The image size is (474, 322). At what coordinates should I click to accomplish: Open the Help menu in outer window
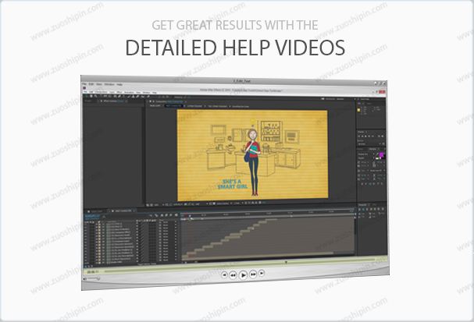(x=119, y=83)
